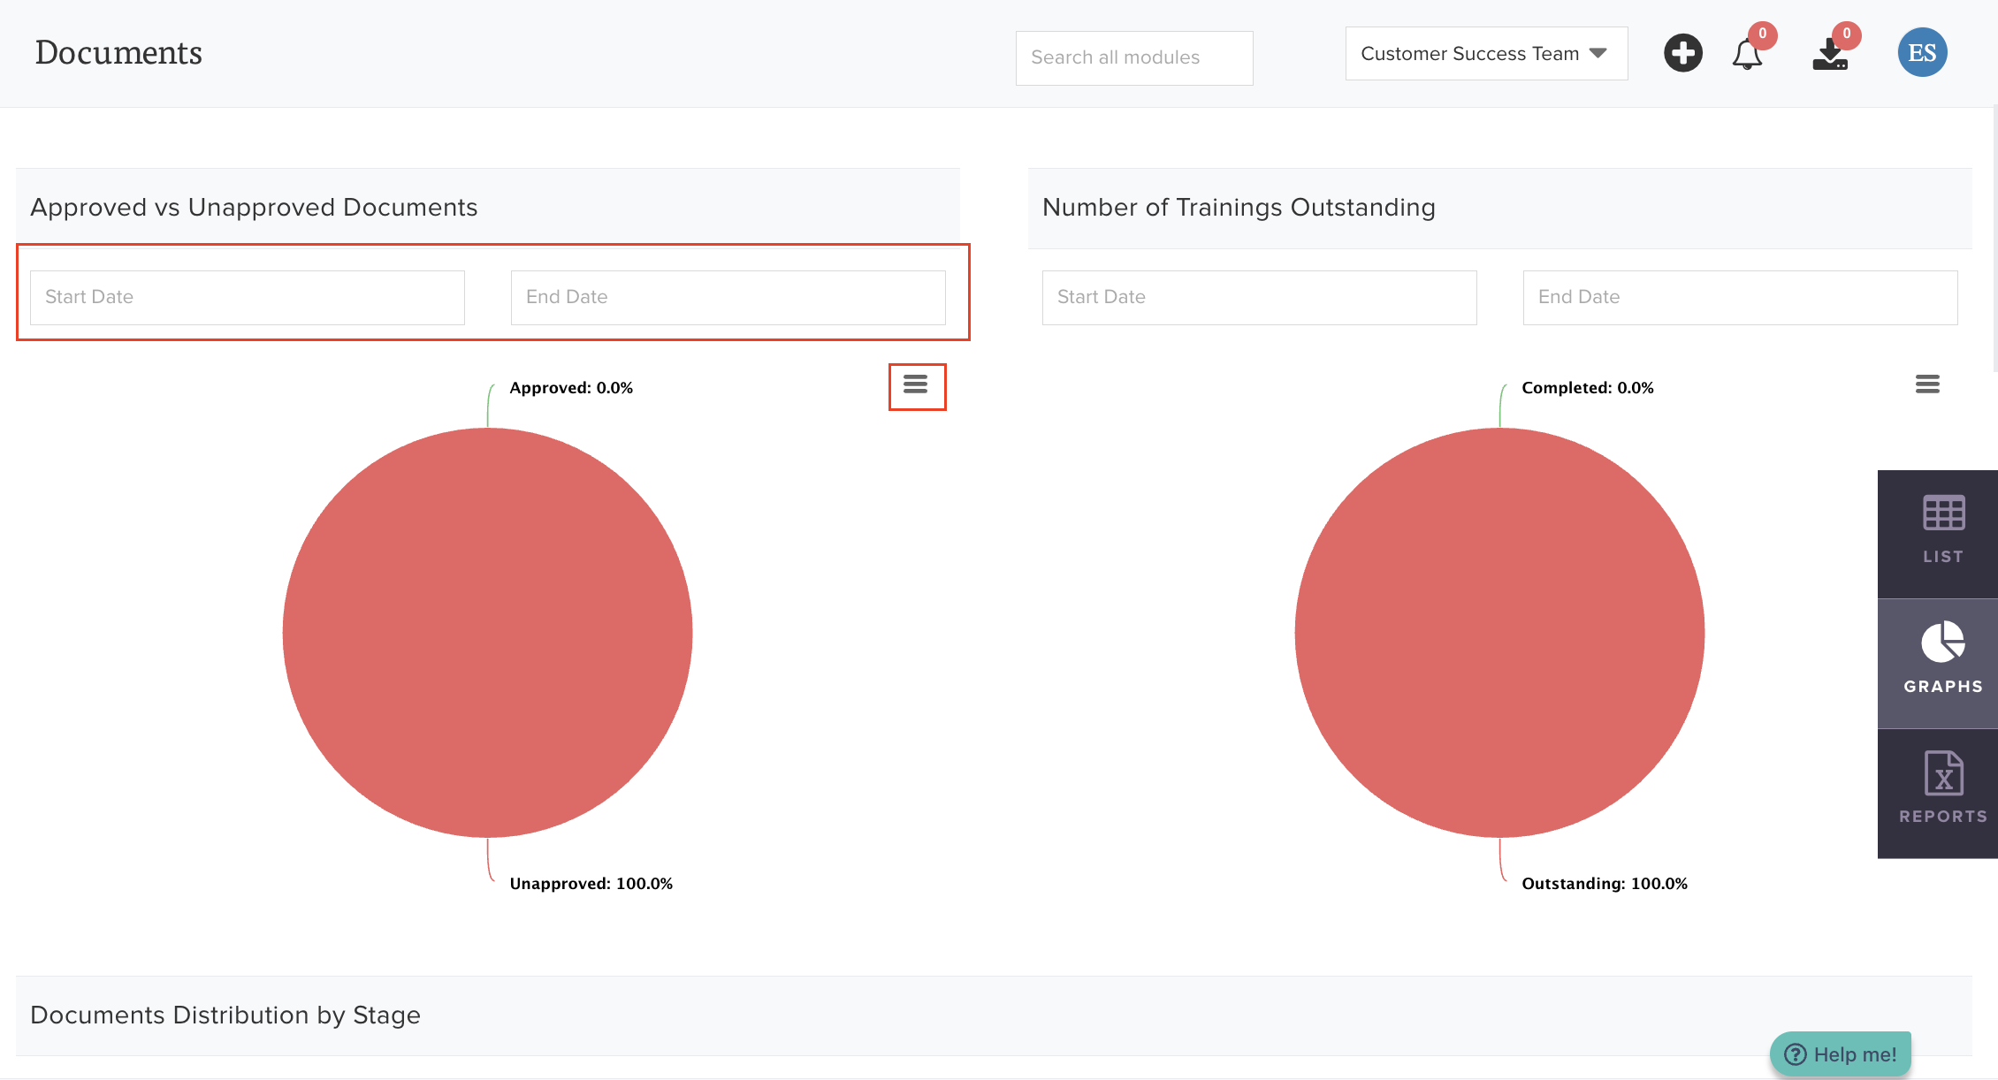Open hamburger menu for Approved vs Unapproved chart

coord(915,384)
